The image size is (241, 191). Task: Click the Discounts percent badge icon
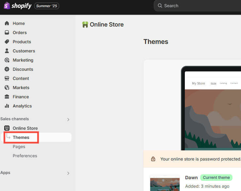pos(7,69)
